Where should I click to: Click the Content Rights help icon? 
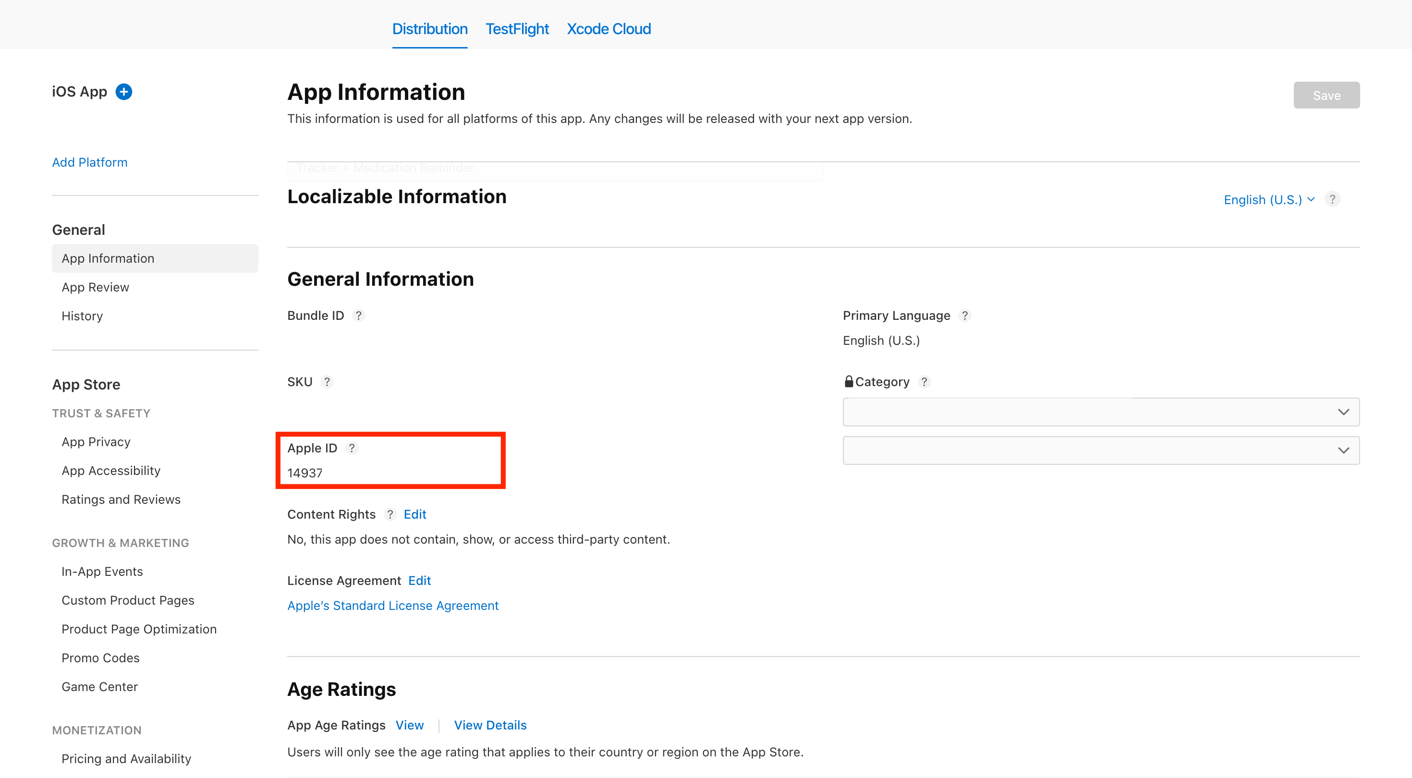point(390,515)
